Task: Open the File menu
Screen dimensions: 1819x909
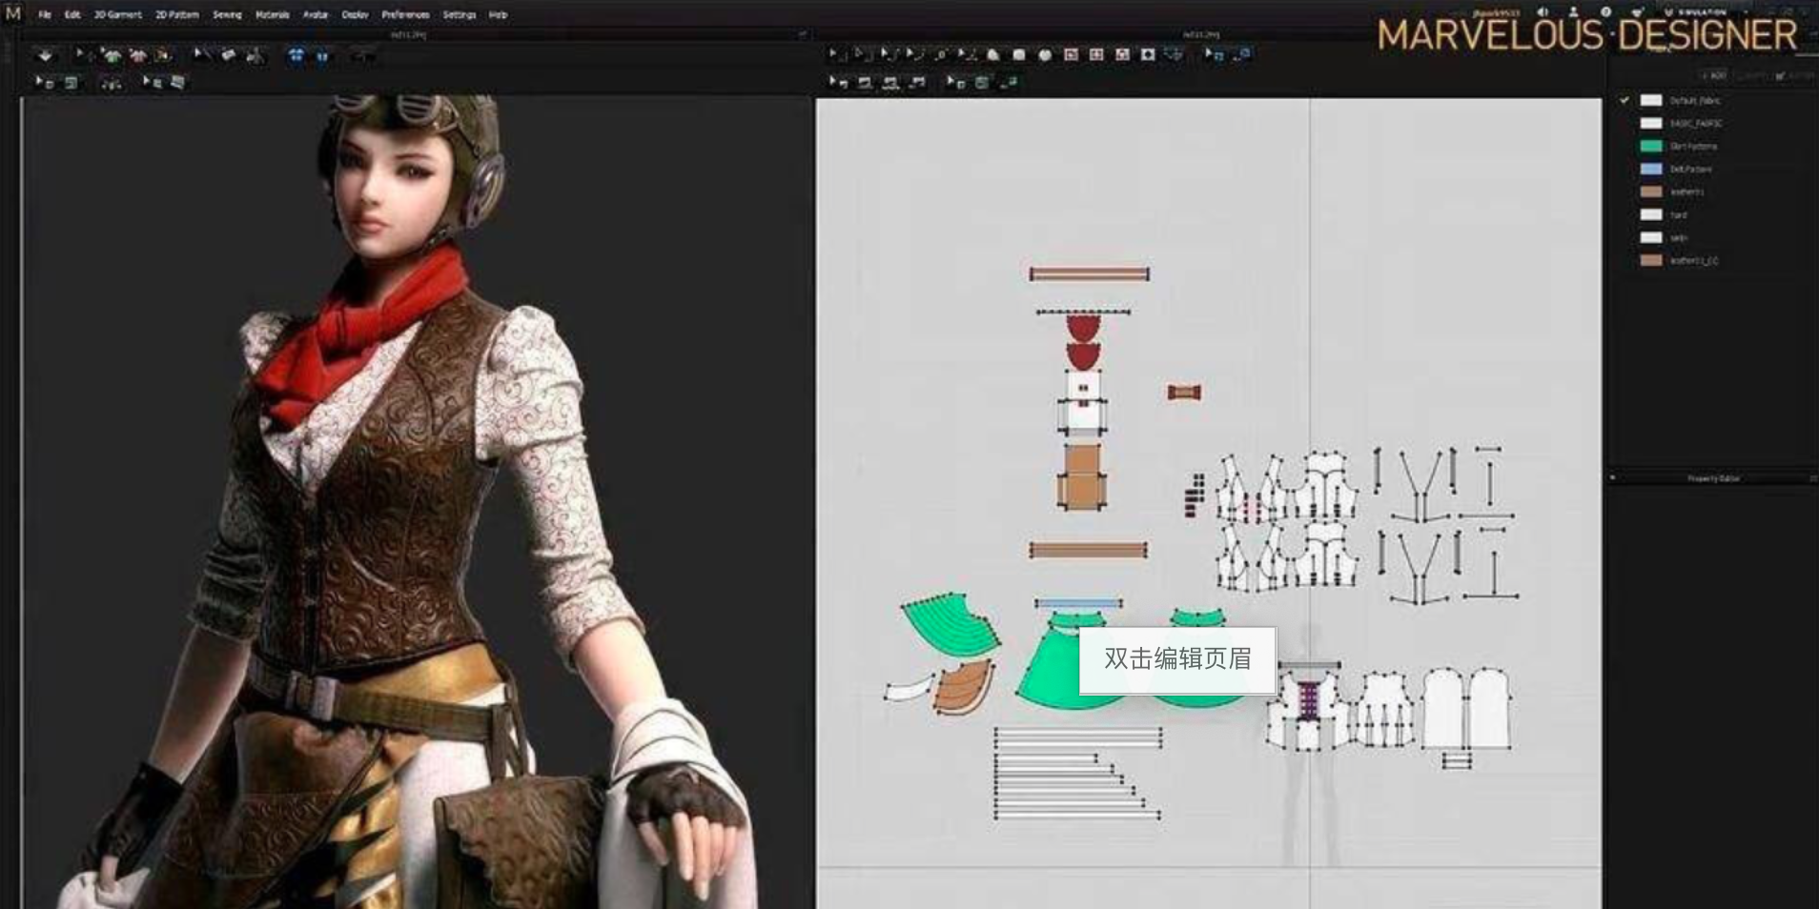Action: coord(44,14)
